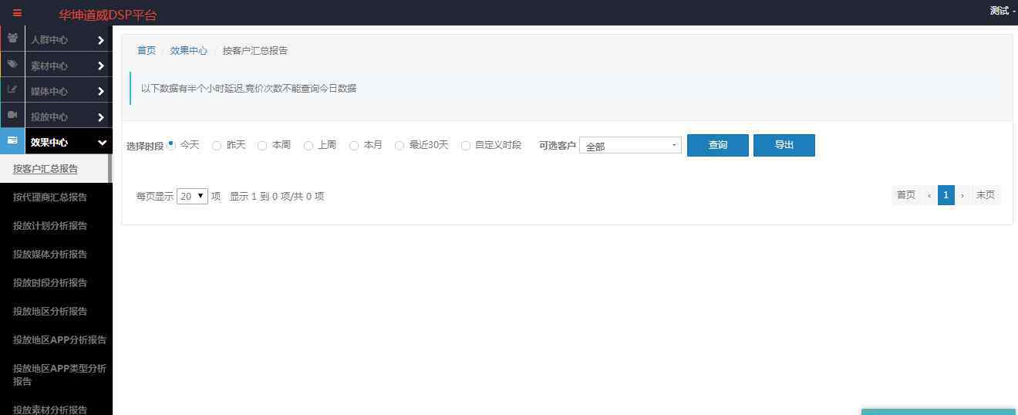Click the 媒体中心 edit icon
1018x415 pixels.
[12, 90]
